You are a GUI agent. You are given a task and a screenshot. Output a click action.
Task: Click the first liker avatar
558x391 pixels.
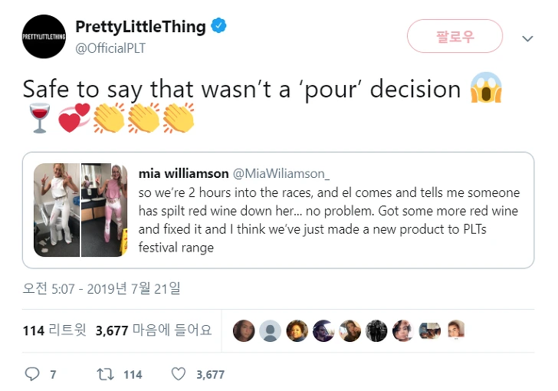243,330
